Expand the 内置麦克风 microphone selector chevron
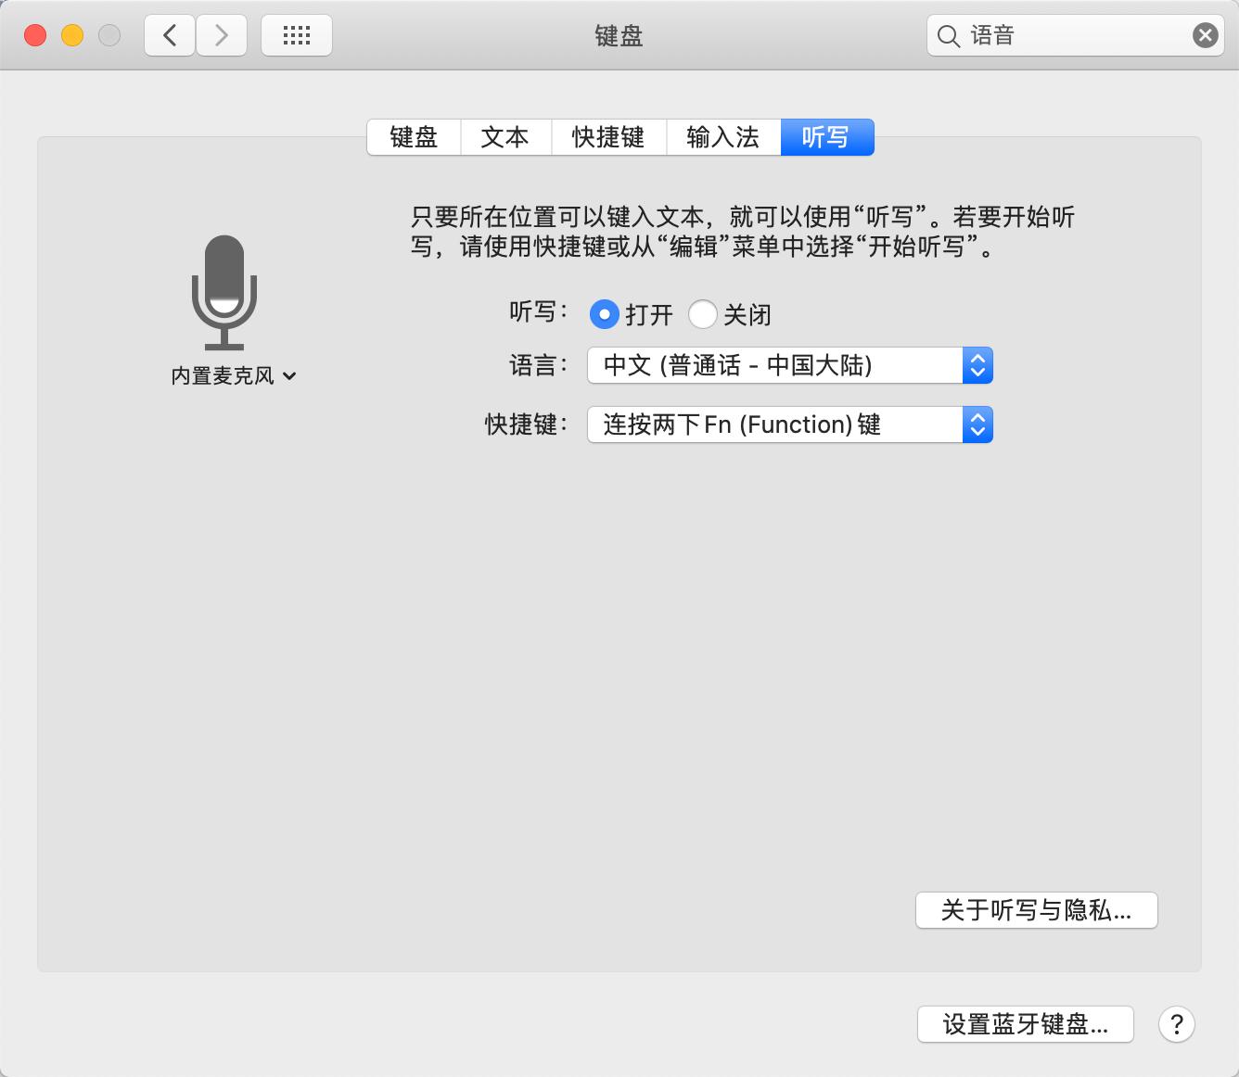1239x1077 pixels. point(290,376)
